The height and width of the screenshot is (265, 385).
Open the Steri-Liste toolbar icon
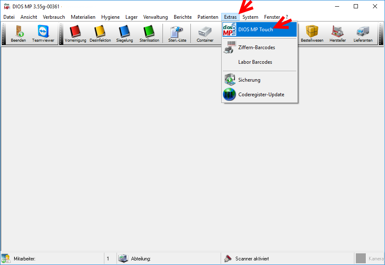[x=177, y=32]
